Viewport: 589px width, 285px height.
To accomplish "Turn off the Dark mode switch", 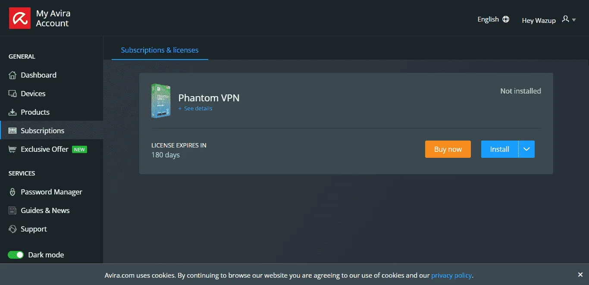I will [x=16, y=255].
